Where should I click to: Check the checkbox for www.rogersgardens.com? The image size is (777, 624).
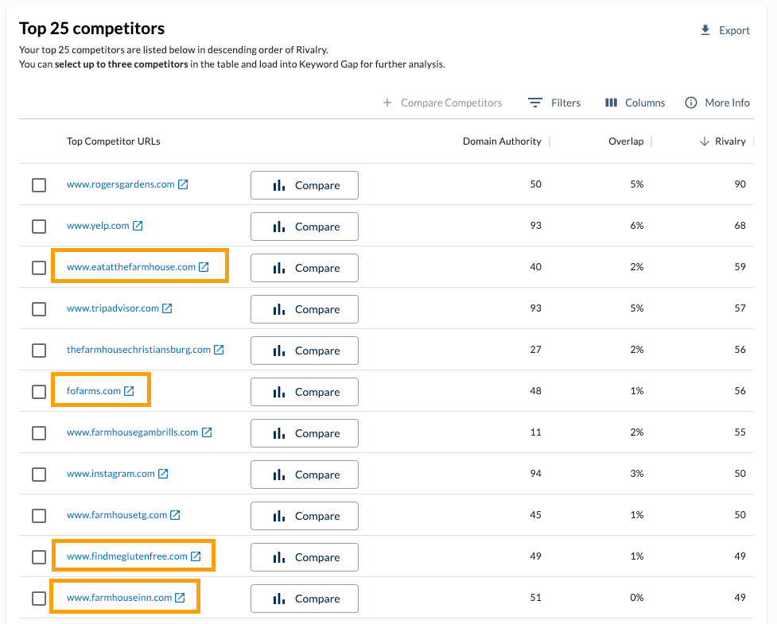pyautogui.click(x=39, y=185)
